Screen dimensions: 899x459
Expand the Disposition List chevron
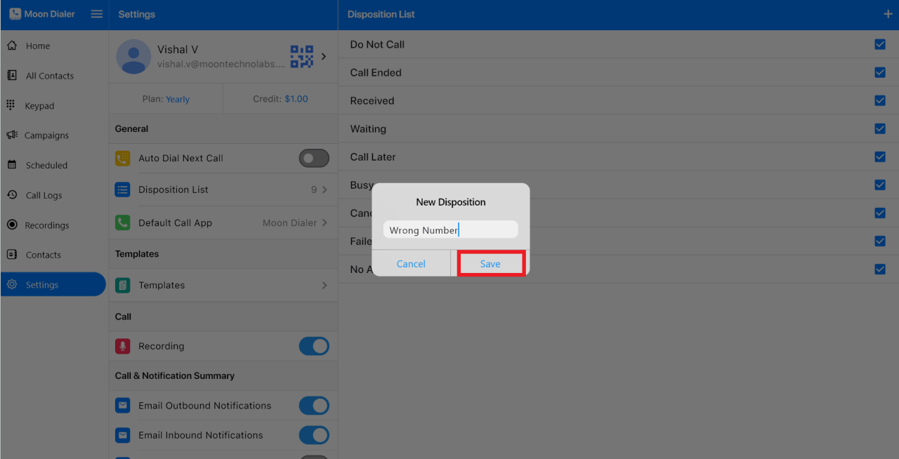[324, 189]
